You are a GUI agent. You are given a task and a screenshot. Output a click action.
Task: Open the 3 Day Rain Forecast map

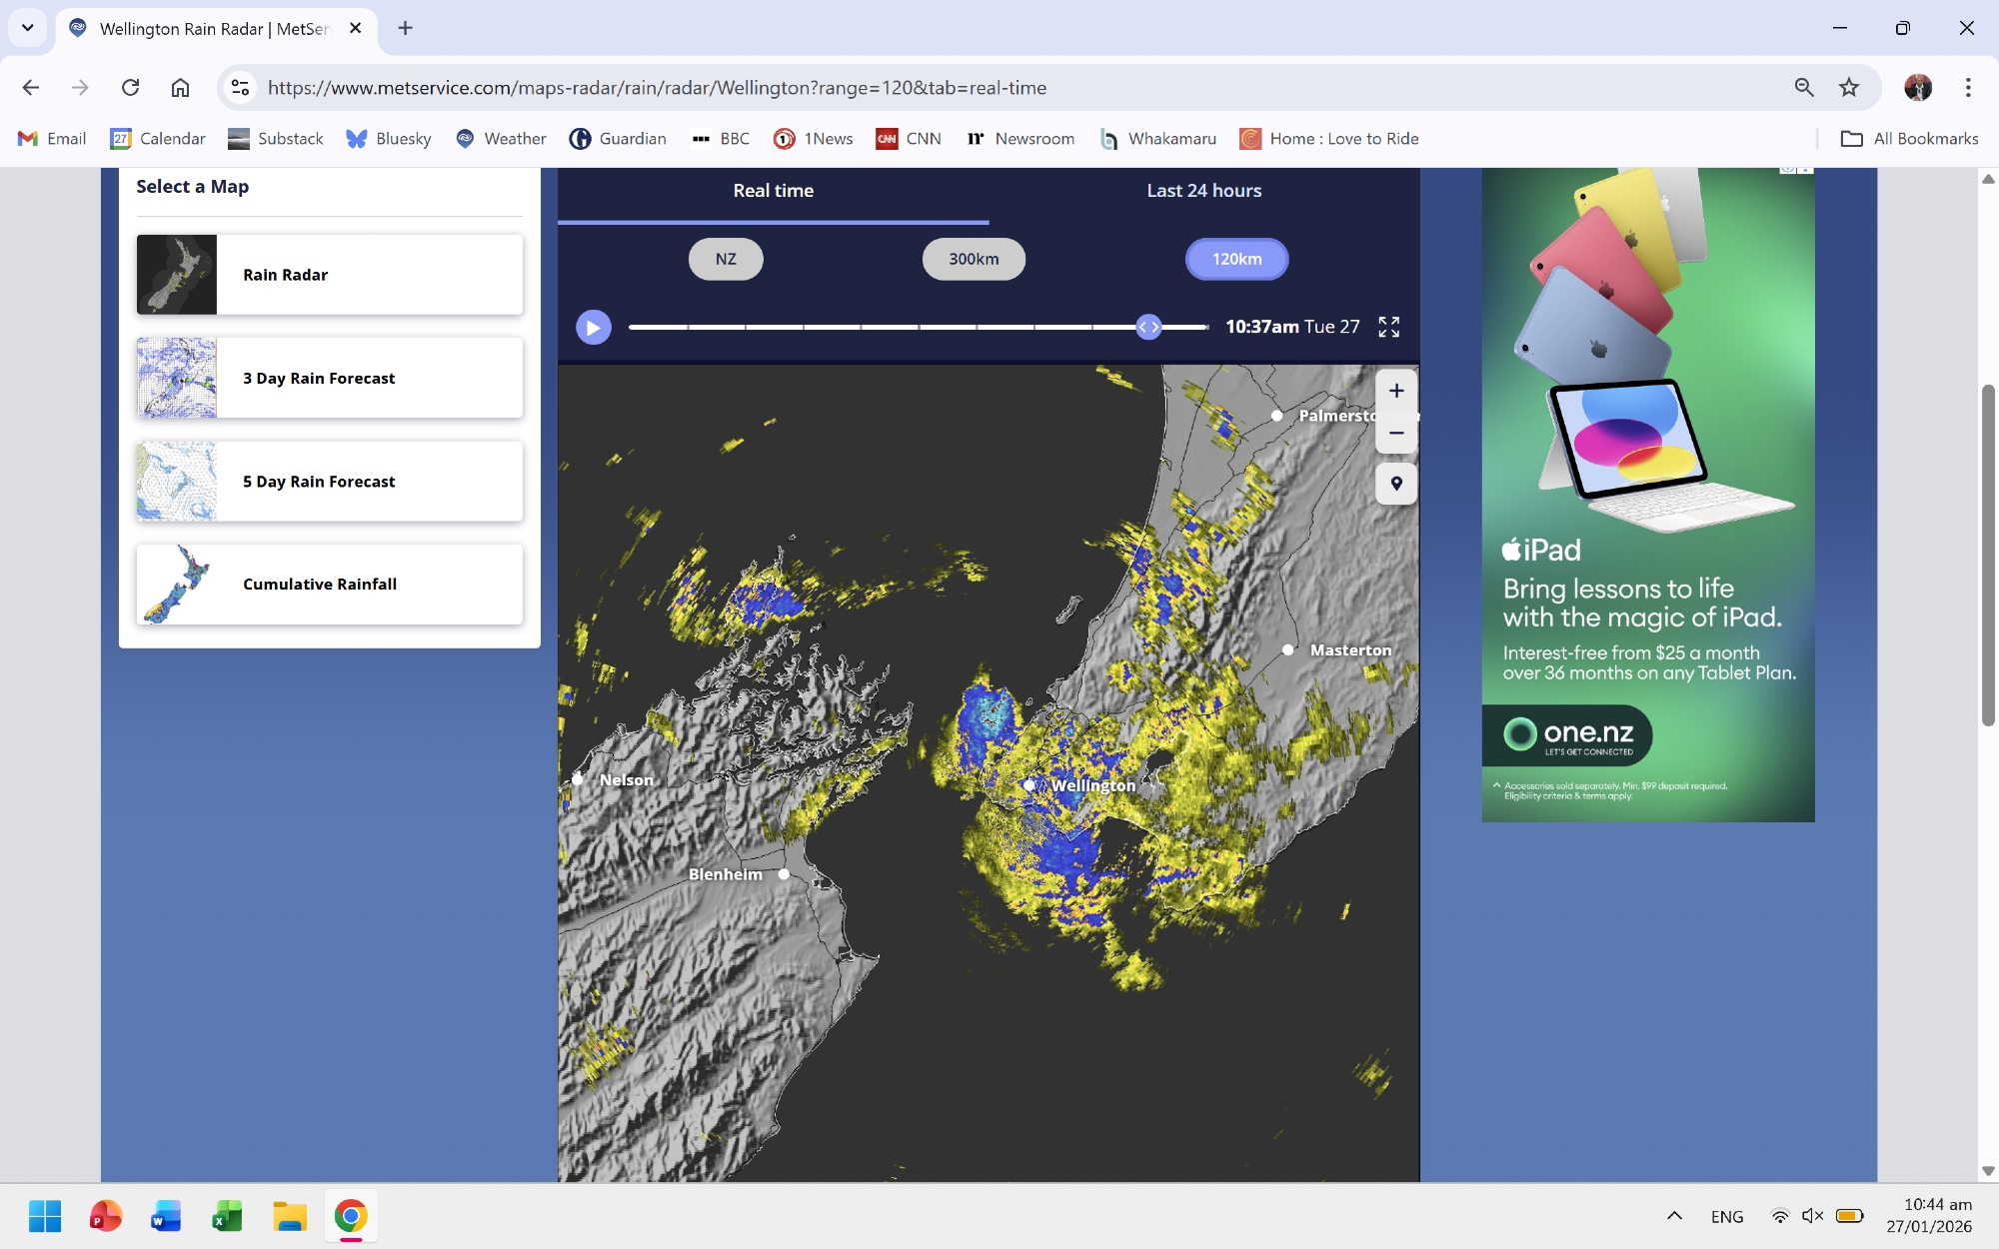tap(329, 378)
